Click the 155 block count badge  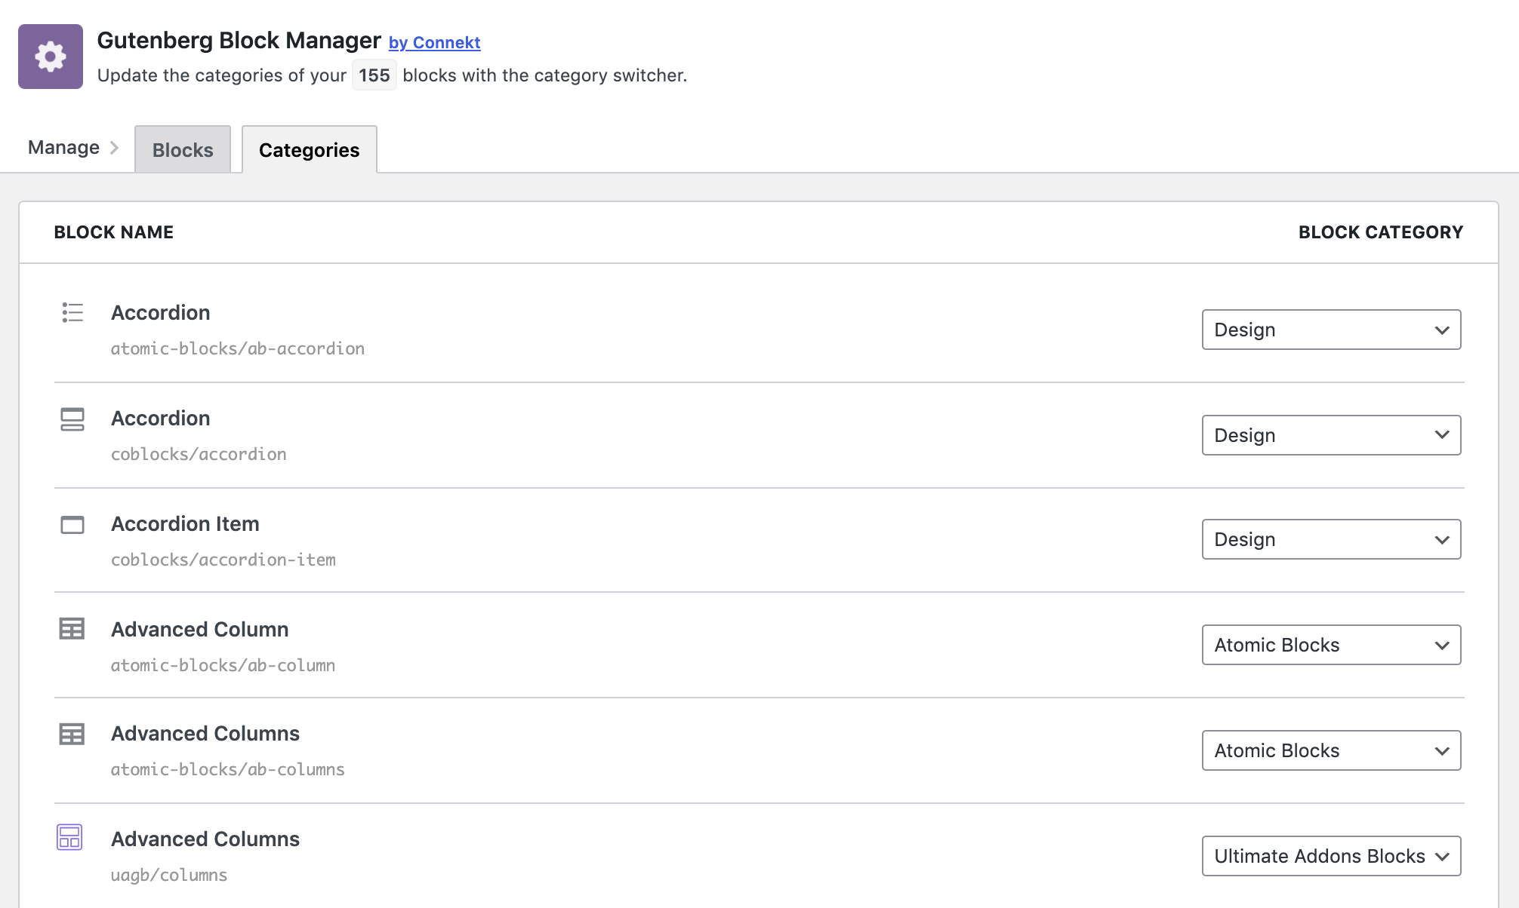click(374, 75)
